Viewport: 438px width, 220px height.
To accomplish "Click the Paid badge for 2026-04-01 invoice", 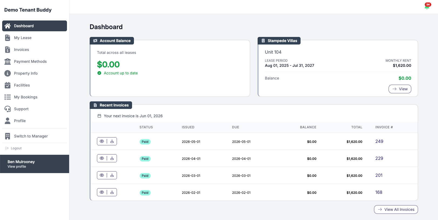I will [145, 159].
